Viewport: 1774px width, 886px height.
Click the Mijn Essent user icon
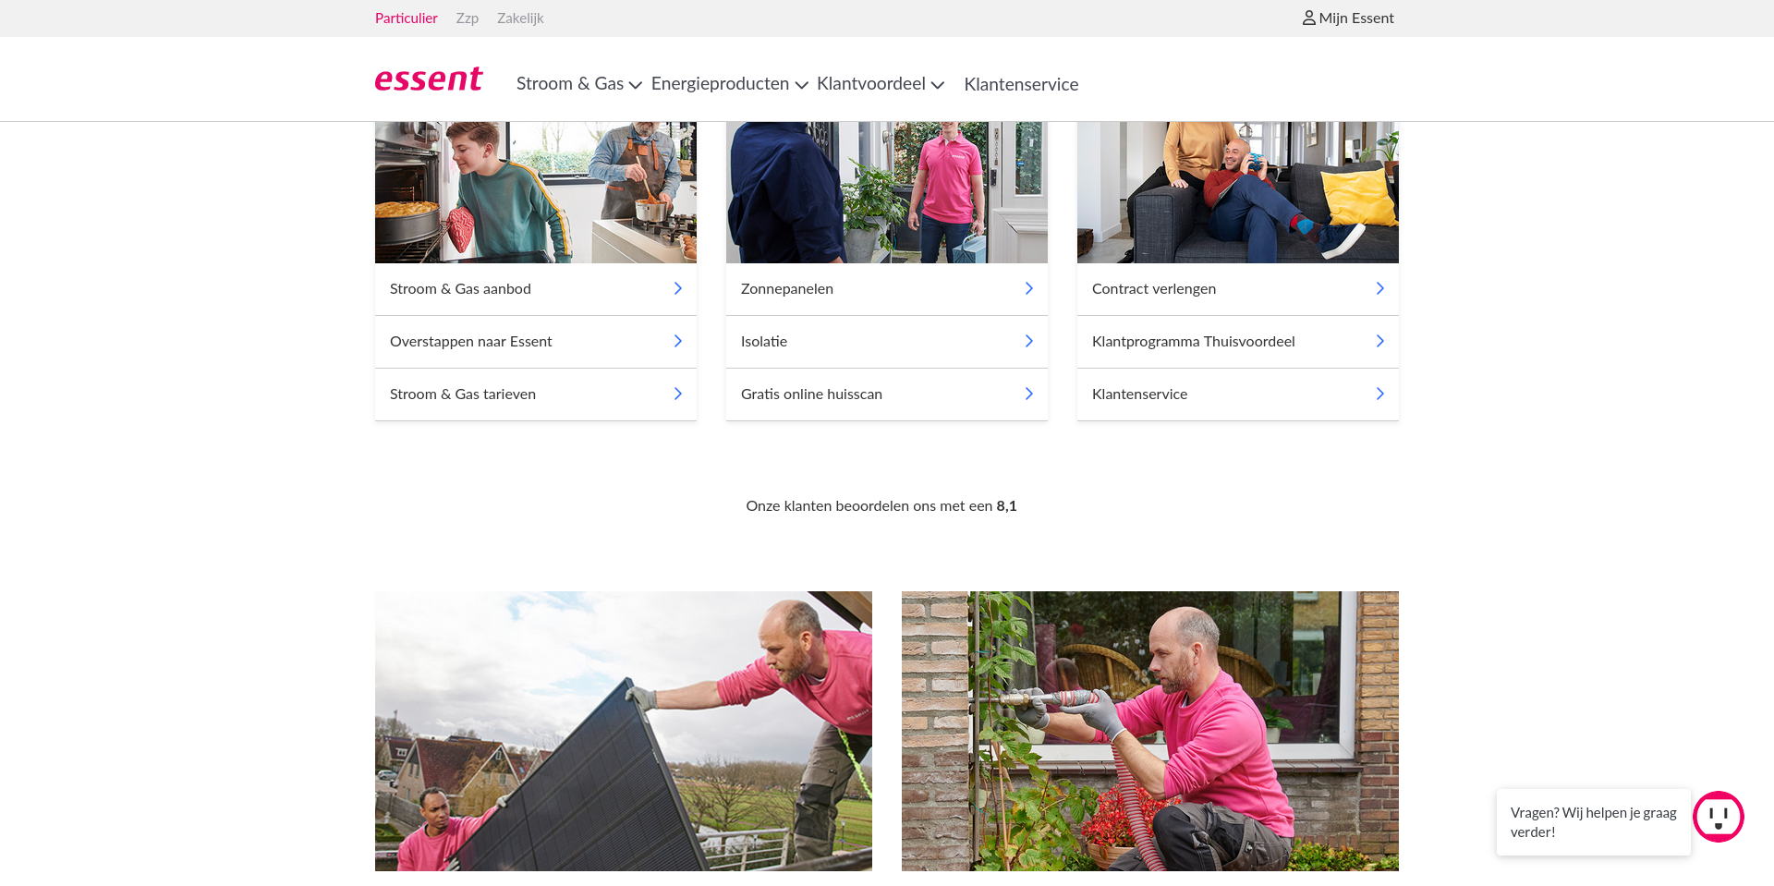point(1308,18)
